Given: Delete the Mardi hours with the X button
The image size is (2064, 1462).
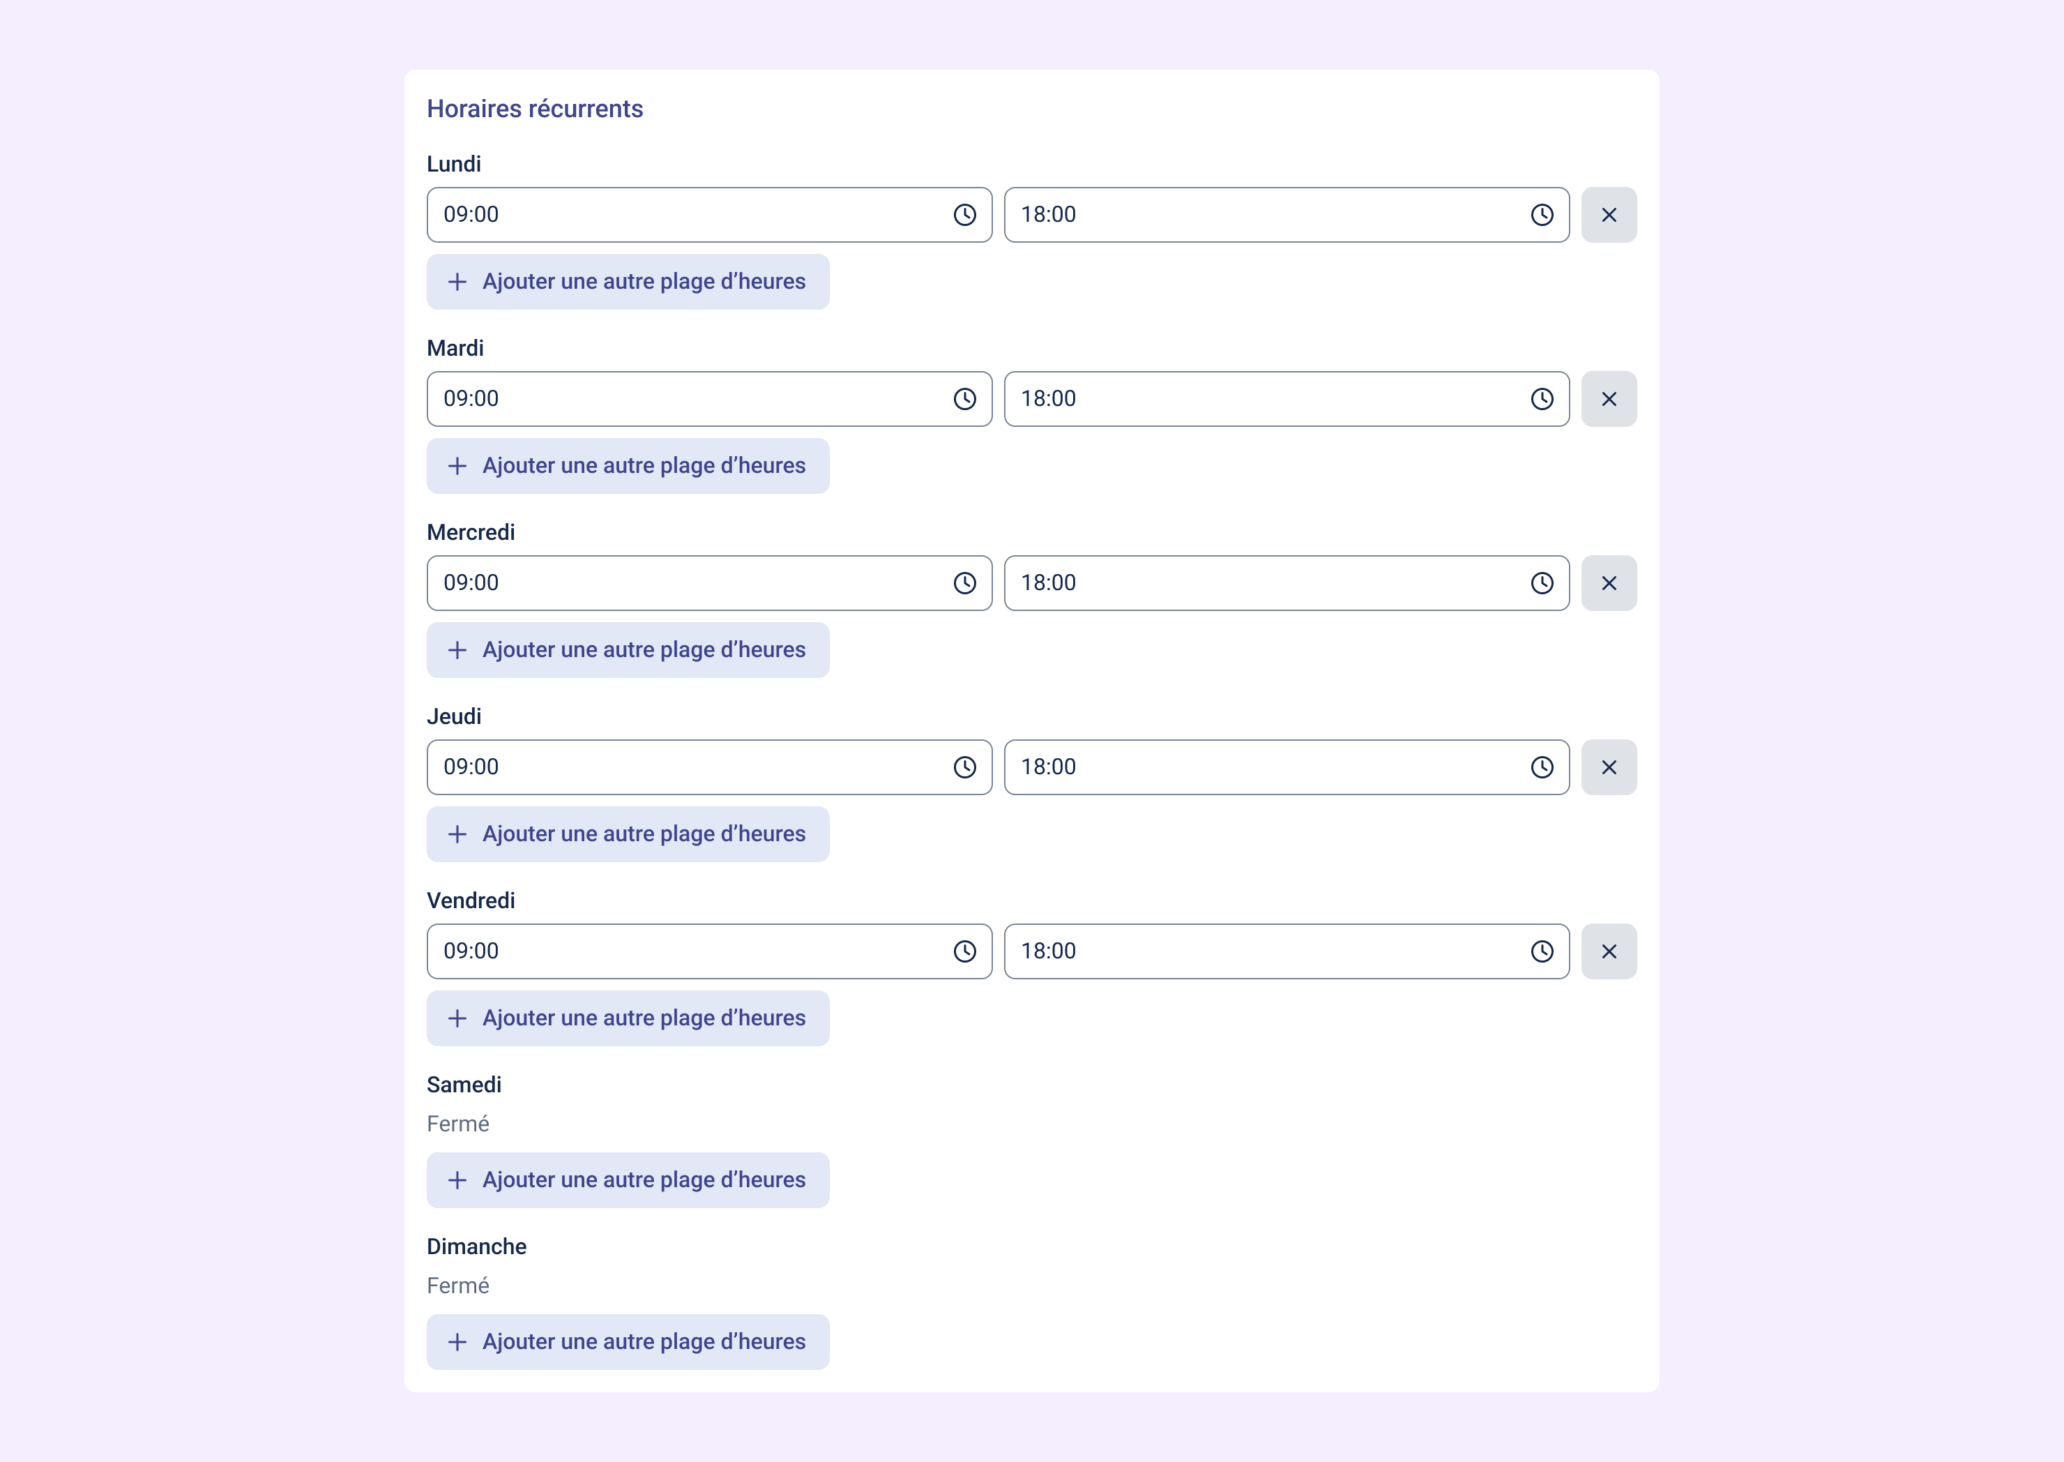Looking at the screenshot, I should tap(1609, 399).
